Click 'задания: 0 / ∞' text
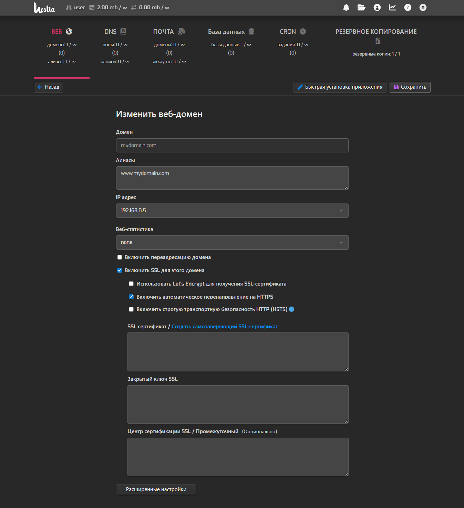This screenshot has height=508, width=464. point(293,44)
